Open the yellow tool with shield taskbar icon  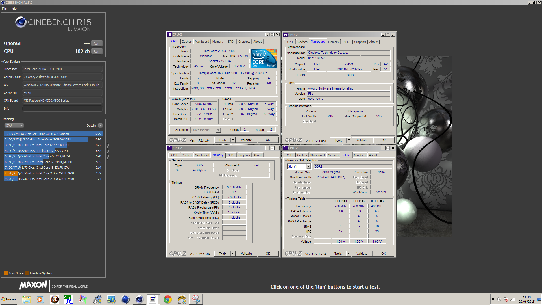182,299
